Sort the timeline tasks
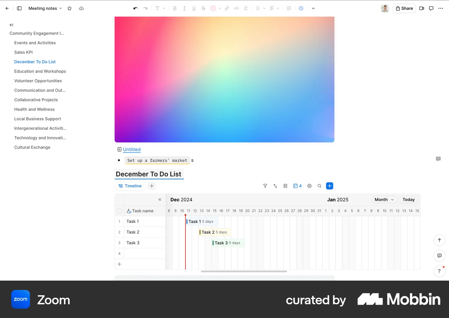Viewport: 449px width, 318px height. [275, 186]
